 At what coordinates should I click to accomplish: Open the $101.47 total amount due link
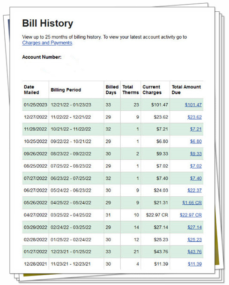[193, 105]
